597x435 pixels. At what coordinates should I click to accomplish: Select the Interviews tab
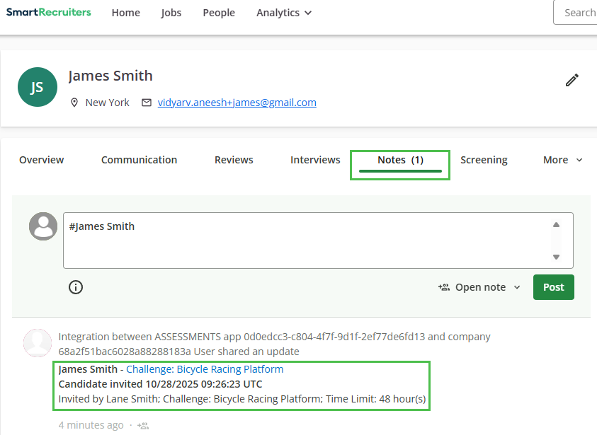pos(315,160)
